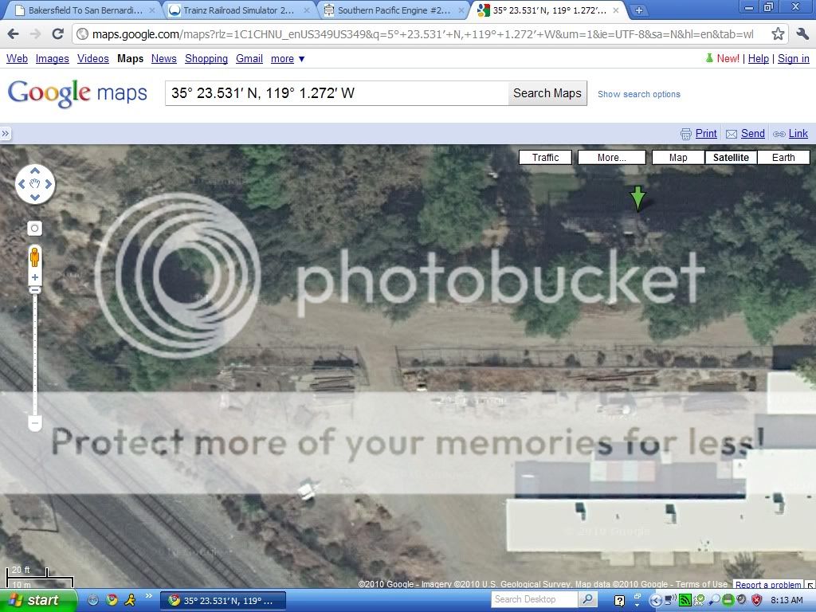Click the circle button below the pan control
This screenshot has width=816, height=612.
(x=34, y=228)
